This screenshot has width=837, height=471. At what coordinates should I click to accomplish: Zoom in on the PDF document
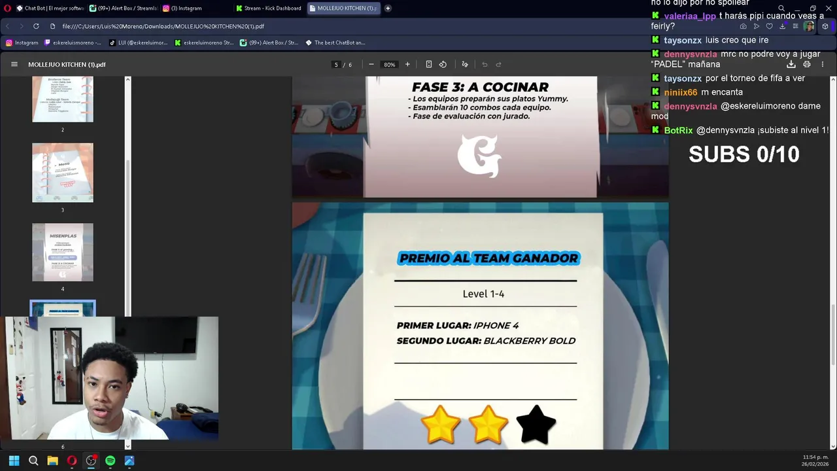pyautogui.click(x=407, y=64)
